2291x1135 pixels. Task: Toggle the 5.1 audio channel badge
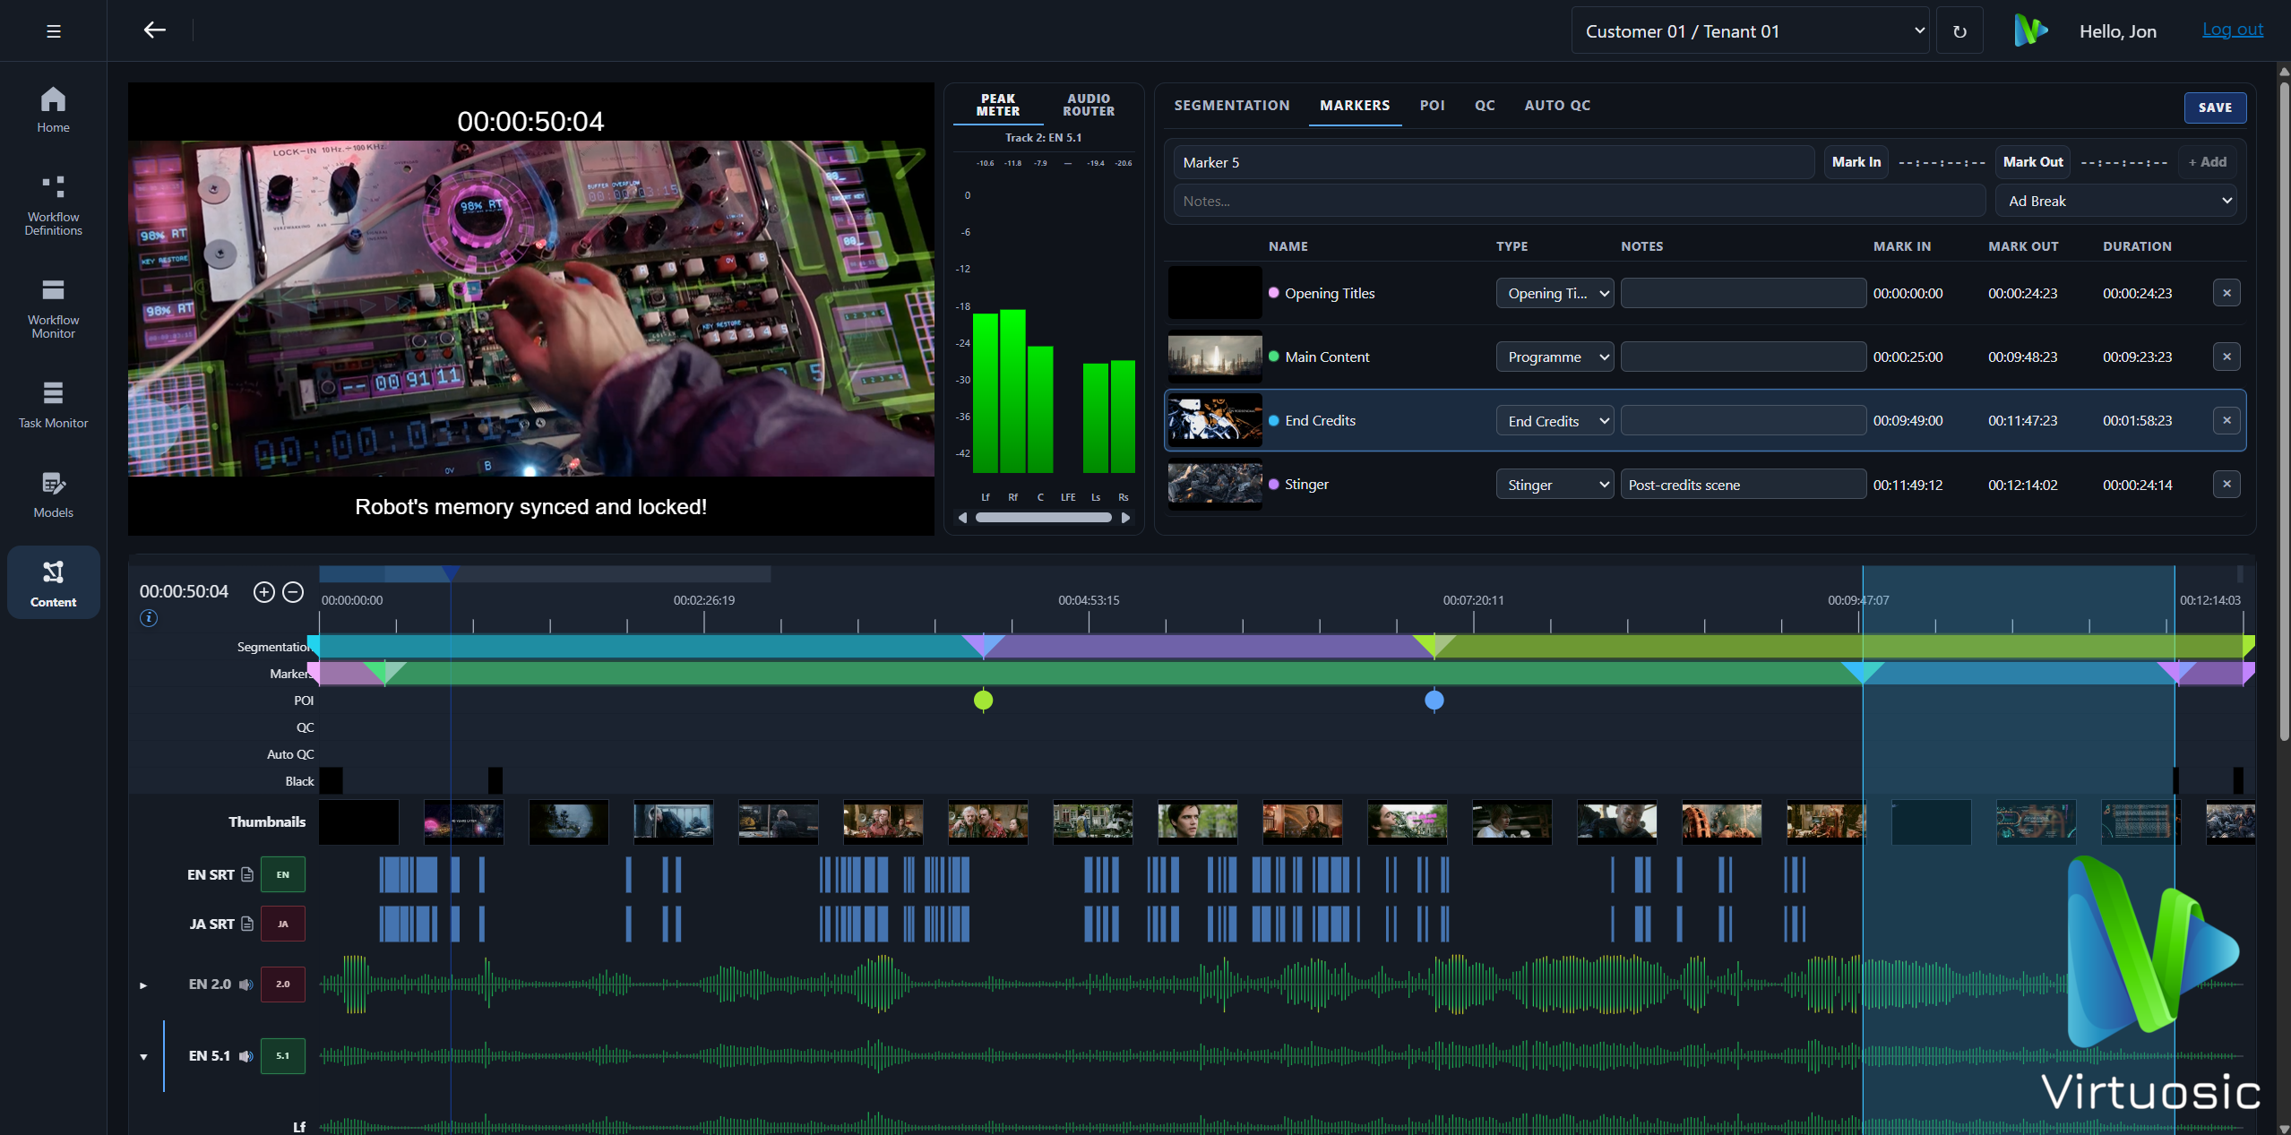click(283, 1056)
